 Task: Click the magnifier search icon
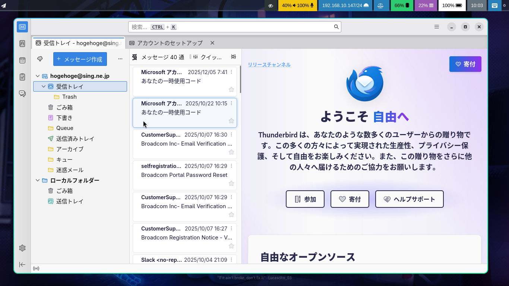coord(336,27)
